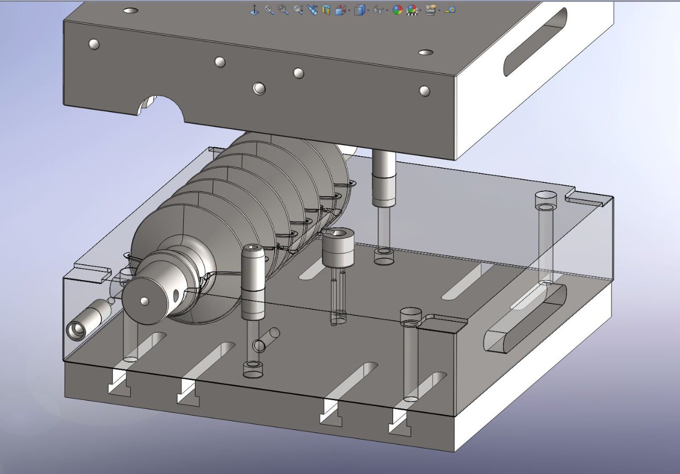Click the View Orientation cube icon
The image size is (680, 474).
pyautogui.click(x=340, y=10)
